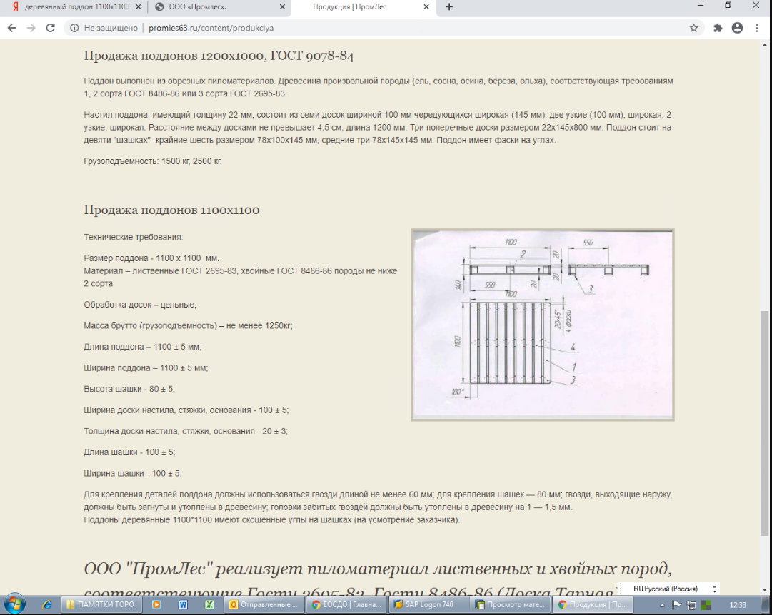The image size is (772, 615).
Task: Click the scrollbar up arrow
Action: click(765, 45)
